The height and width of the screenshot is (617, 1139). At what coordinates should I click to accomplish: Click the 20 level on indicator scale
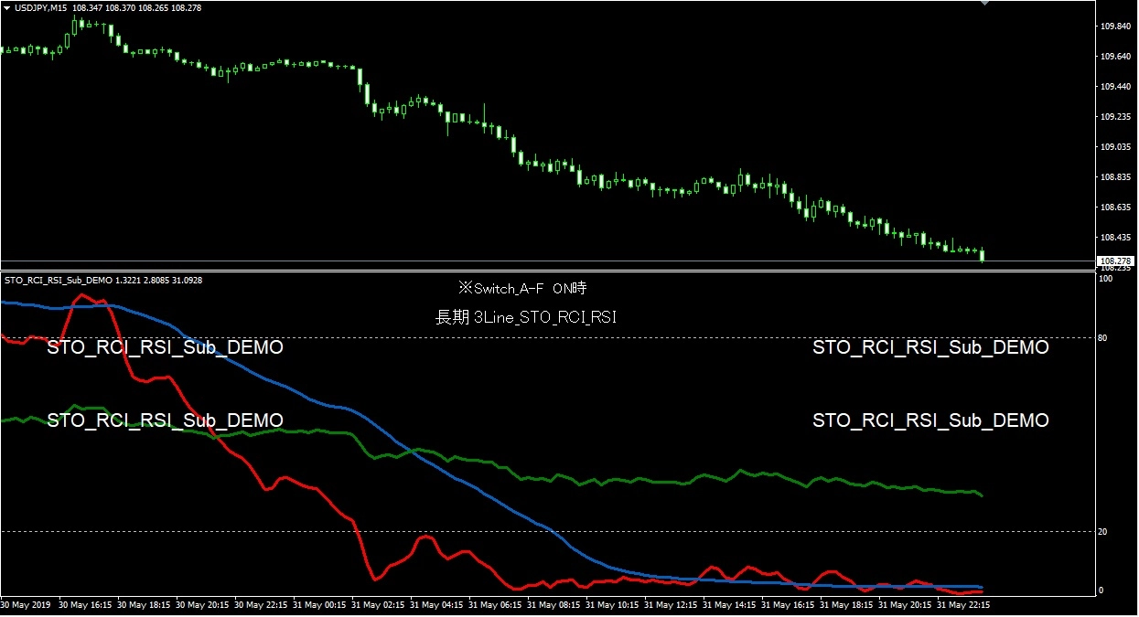(1103, 531)
